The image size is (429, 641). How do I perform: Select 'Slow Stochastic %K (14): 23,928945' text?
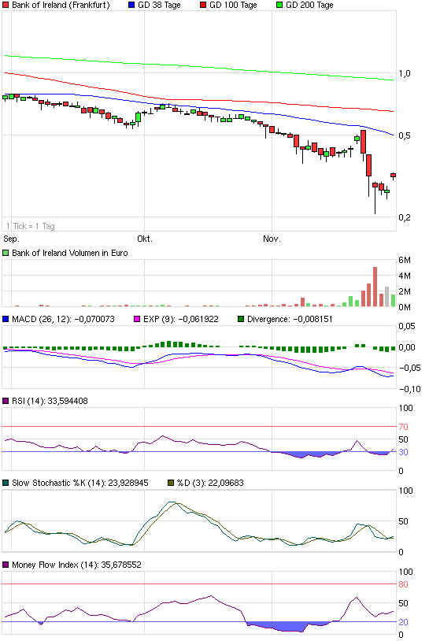[x=80, y=483]
